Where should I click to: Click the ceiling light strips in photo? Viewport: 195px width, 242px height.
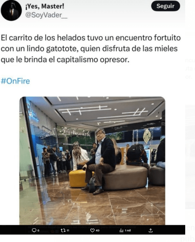coord(102,112)
